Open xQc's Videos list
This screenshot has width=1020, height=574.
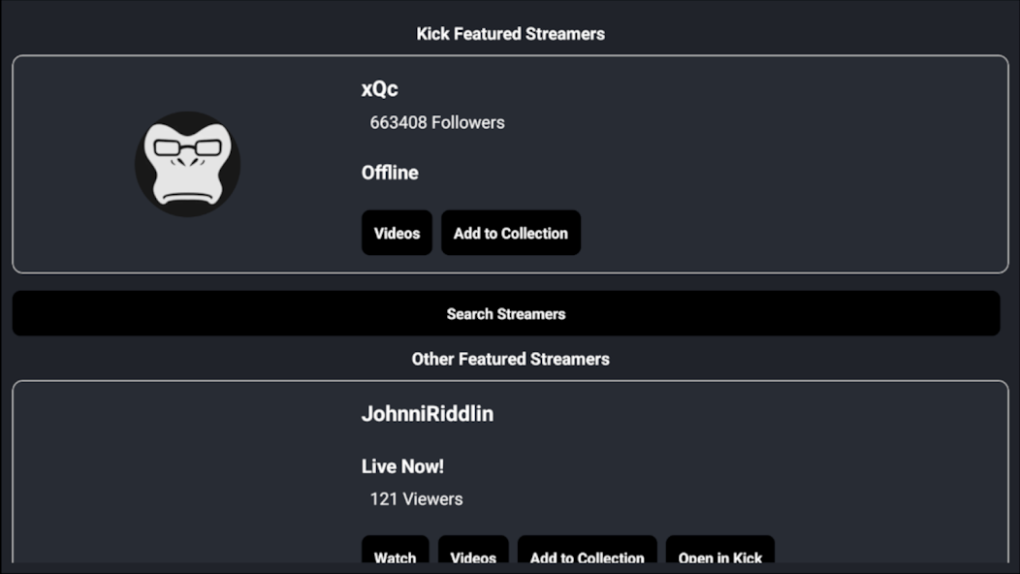coord(397,233)
